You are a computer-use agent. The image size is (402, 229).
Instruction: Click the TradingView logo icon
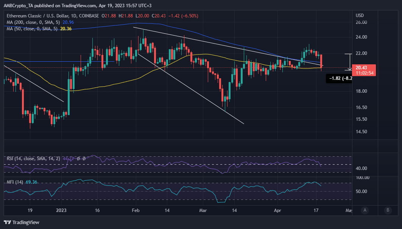[8, 222]
